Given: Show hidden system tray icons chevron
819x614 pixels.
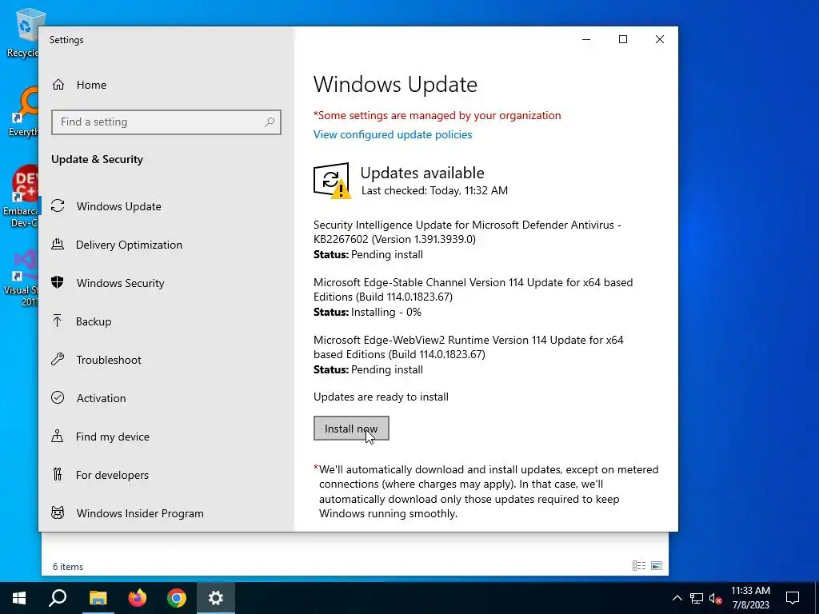Looking at the screenshot, I should pyautogui.click(x=677, y=598).
